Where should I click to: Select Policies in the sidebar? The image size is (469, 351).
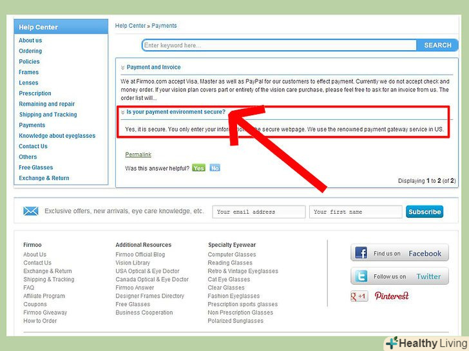click(x=29, y=62)
